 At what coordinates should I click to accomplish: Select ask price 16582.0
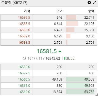[x=24, y=36]
